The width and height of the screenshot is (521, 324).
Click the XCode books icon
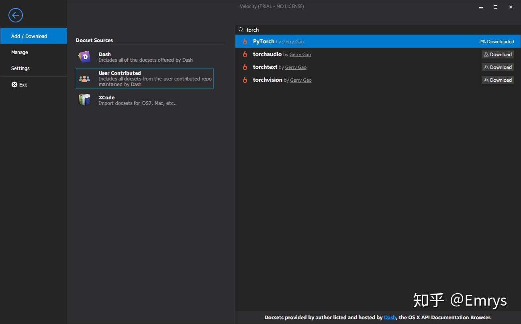[84, 100]
